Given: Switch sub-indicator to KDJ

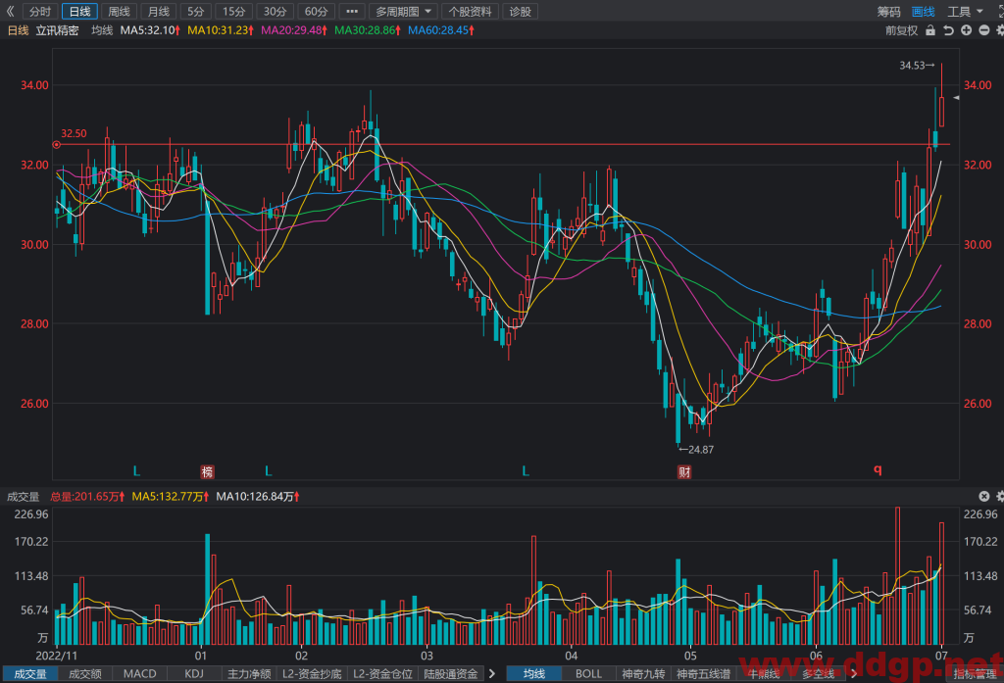Looking at the screenshot, I should coord(194,673).
